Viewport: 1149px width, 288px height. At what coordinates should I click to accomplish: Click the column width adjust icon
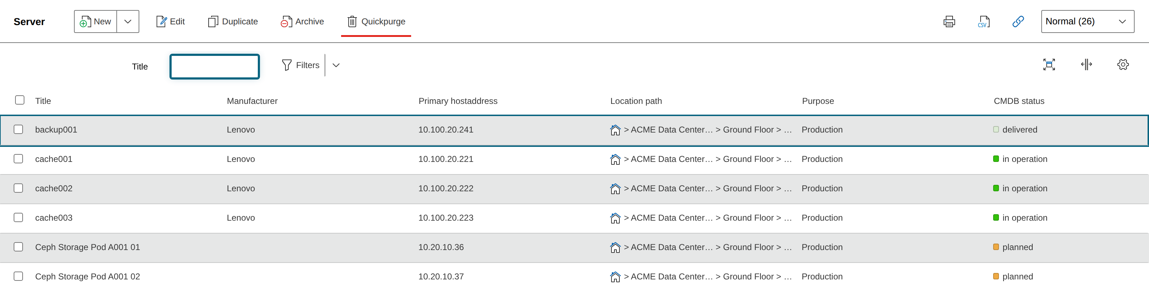point(1086,64)
